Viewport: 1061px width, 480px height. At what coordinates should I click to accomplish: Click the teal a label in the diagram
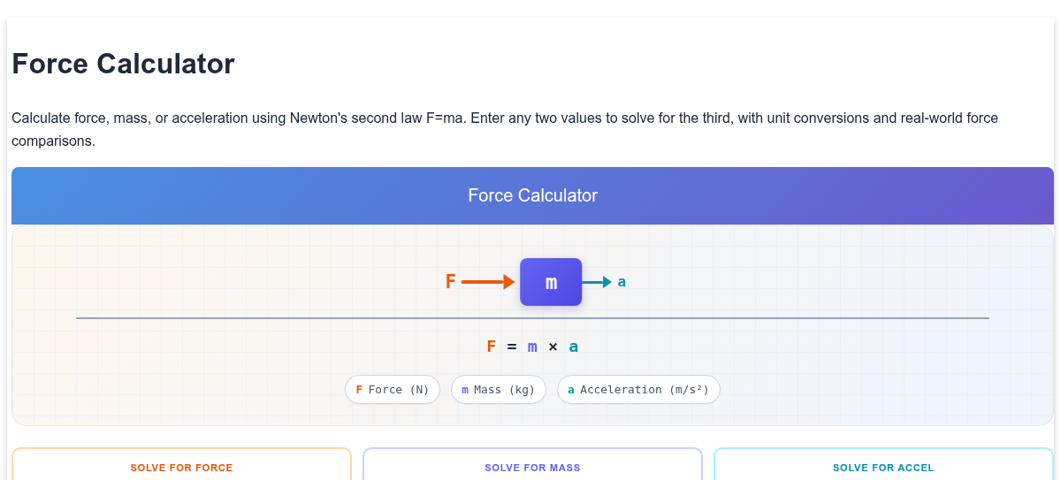coord(622,282)
